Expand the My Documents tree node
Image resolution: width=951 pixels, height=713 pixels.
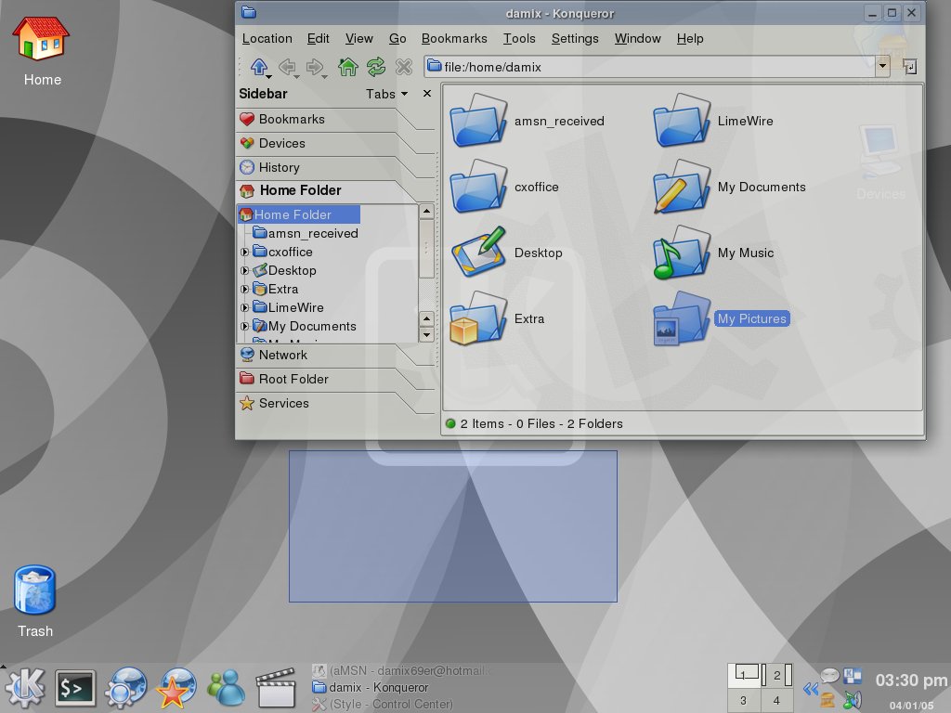[x=244, y=326]
